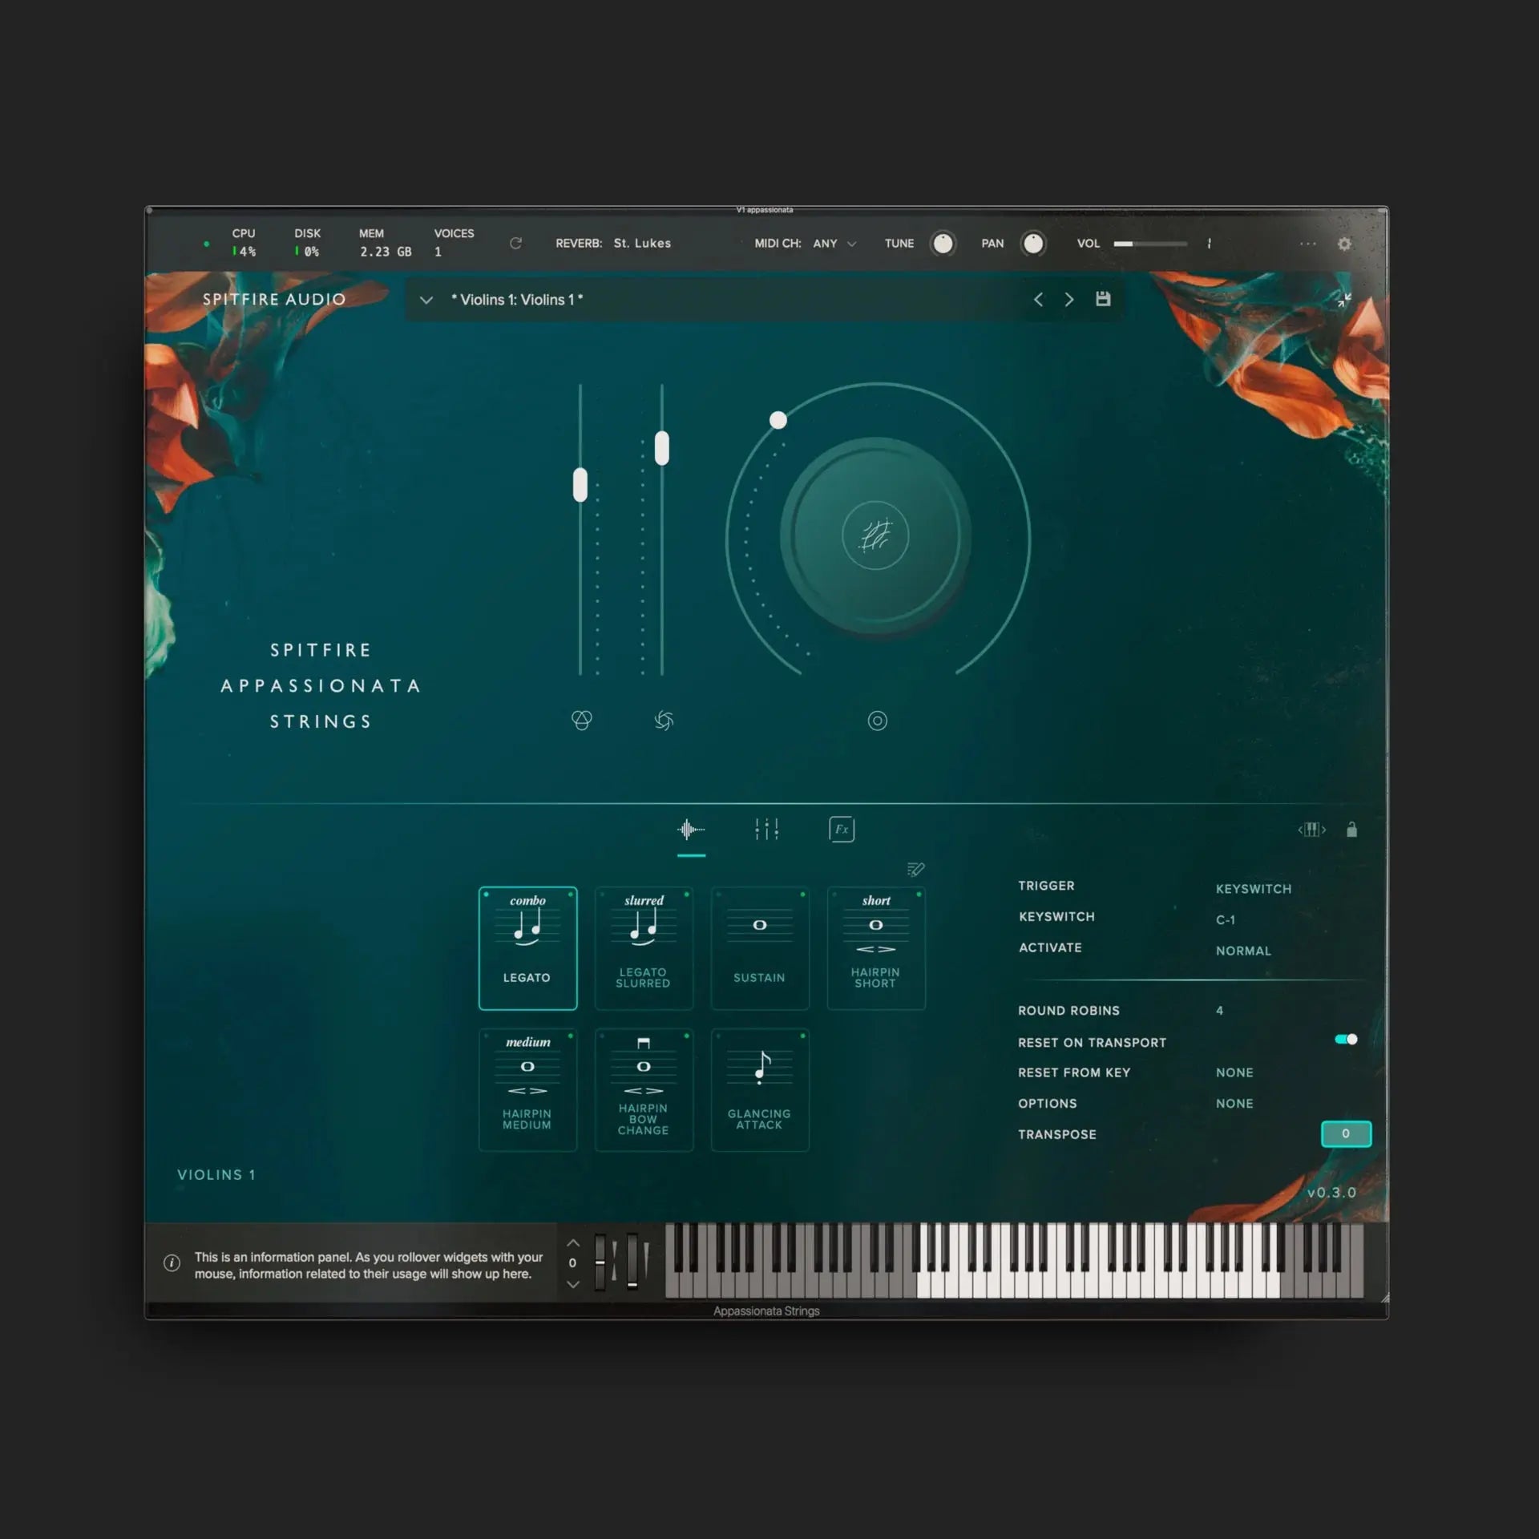Open the MIDI CH dropdown
1539x1539 pixels.
tap(834, 244)
